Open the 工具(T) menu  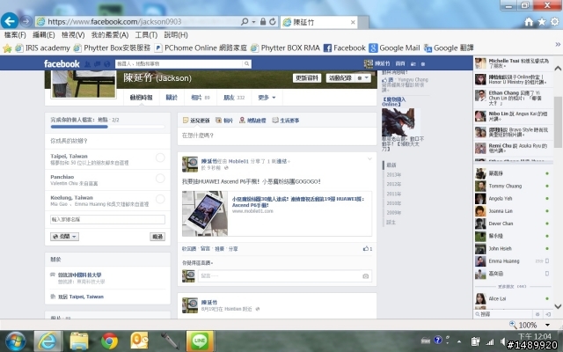point(146,35)
